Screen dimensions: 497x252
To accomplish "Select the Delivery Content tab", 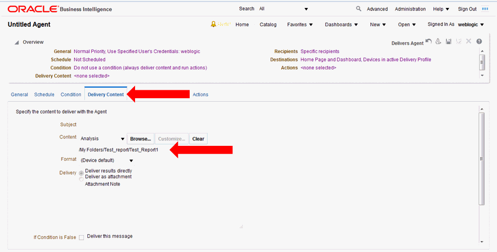I will tap(106, 94).
